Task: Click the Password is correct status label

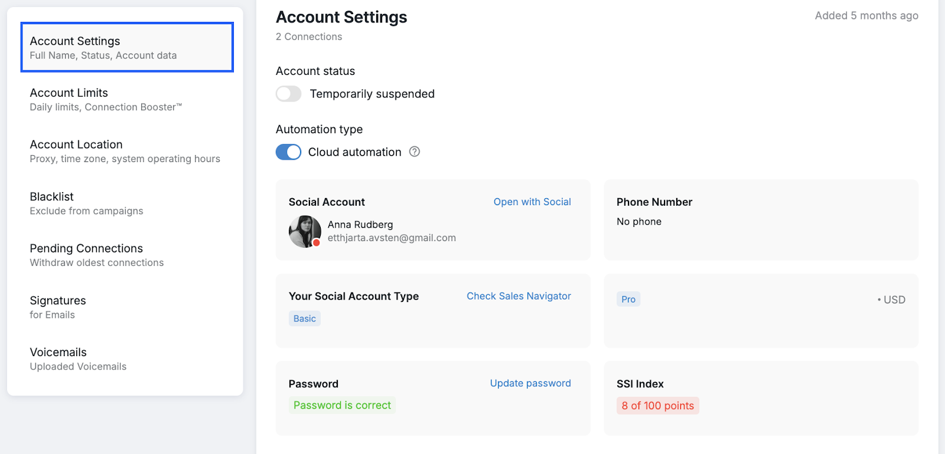Action: [342, 405]
